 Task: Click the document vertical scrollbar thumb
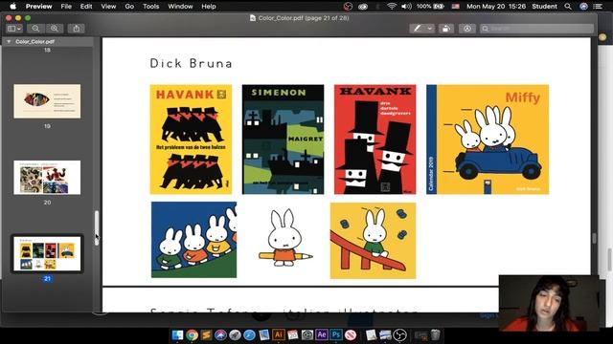click(594, 238)
